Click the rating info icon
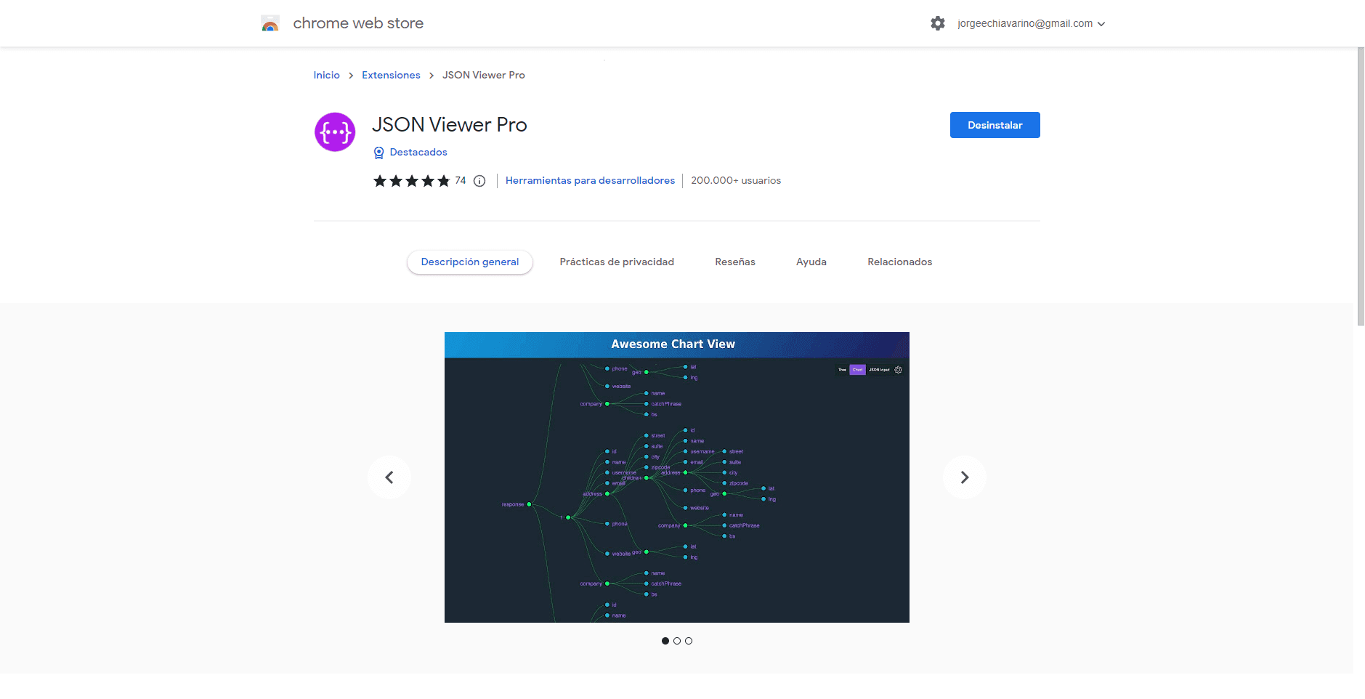 pos(479,181)
